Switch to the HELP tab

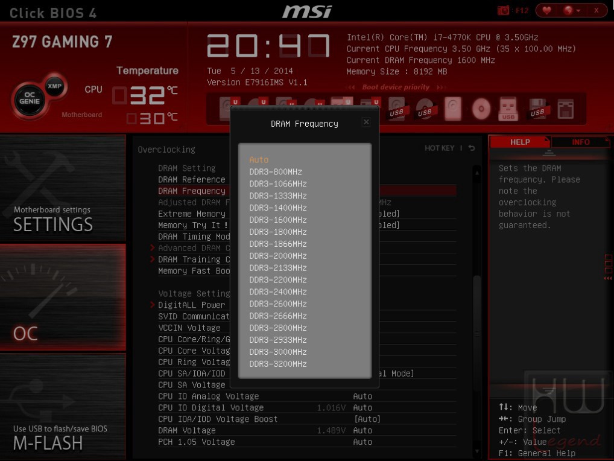pyautogui.click(x=520, y=142)
